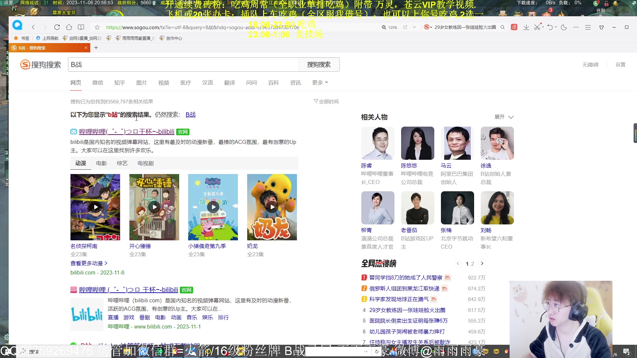Expand the screenshot tool options arrow
This screenshot has height=358, width=637.
(x=543, y=27)
